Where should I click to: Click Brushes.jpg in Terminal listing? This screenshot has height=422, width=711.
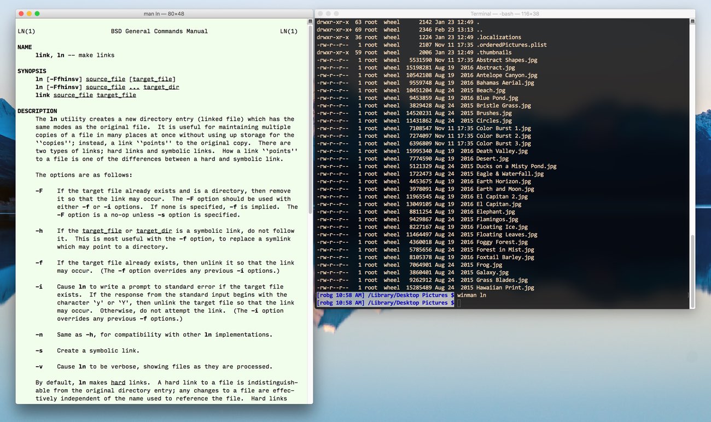coord(494,114)
